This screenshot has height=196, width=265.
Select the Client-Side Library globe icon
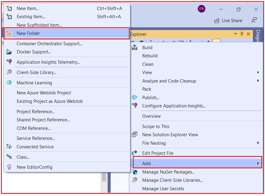tap(9, 72)
